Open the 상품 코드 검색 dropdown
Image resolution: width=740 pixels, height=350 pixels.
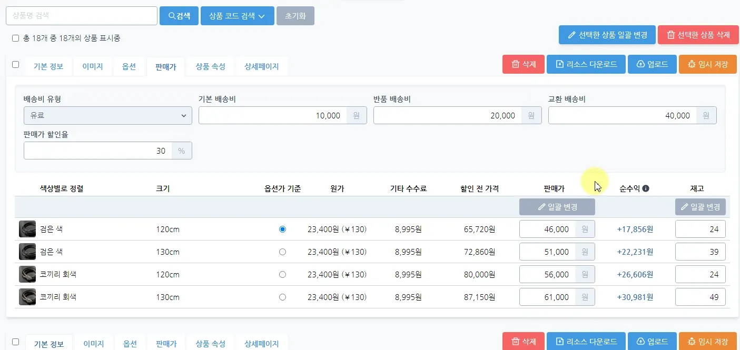pos(238,16)
